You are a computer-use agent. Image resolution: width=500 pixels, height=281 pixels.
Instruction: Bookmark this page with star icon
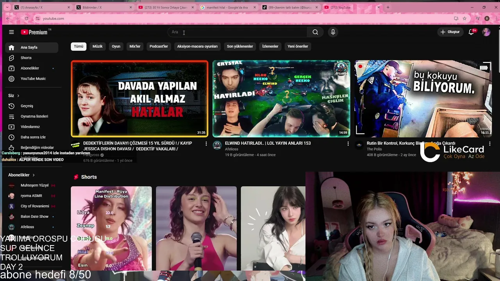point(464,18)
